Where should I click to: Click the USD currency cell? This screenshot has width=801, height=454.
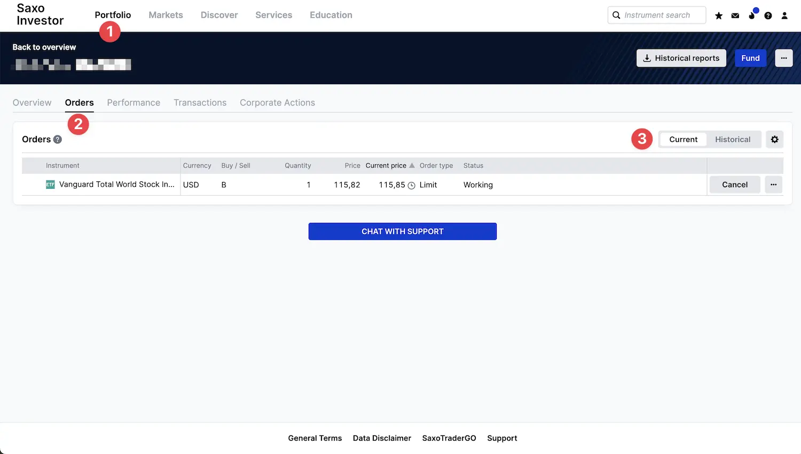point(191,185)
